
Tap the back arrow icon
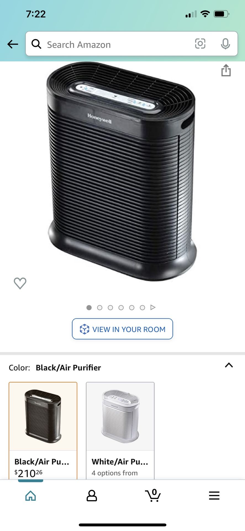pyautogui.click(x=13, y=44)
